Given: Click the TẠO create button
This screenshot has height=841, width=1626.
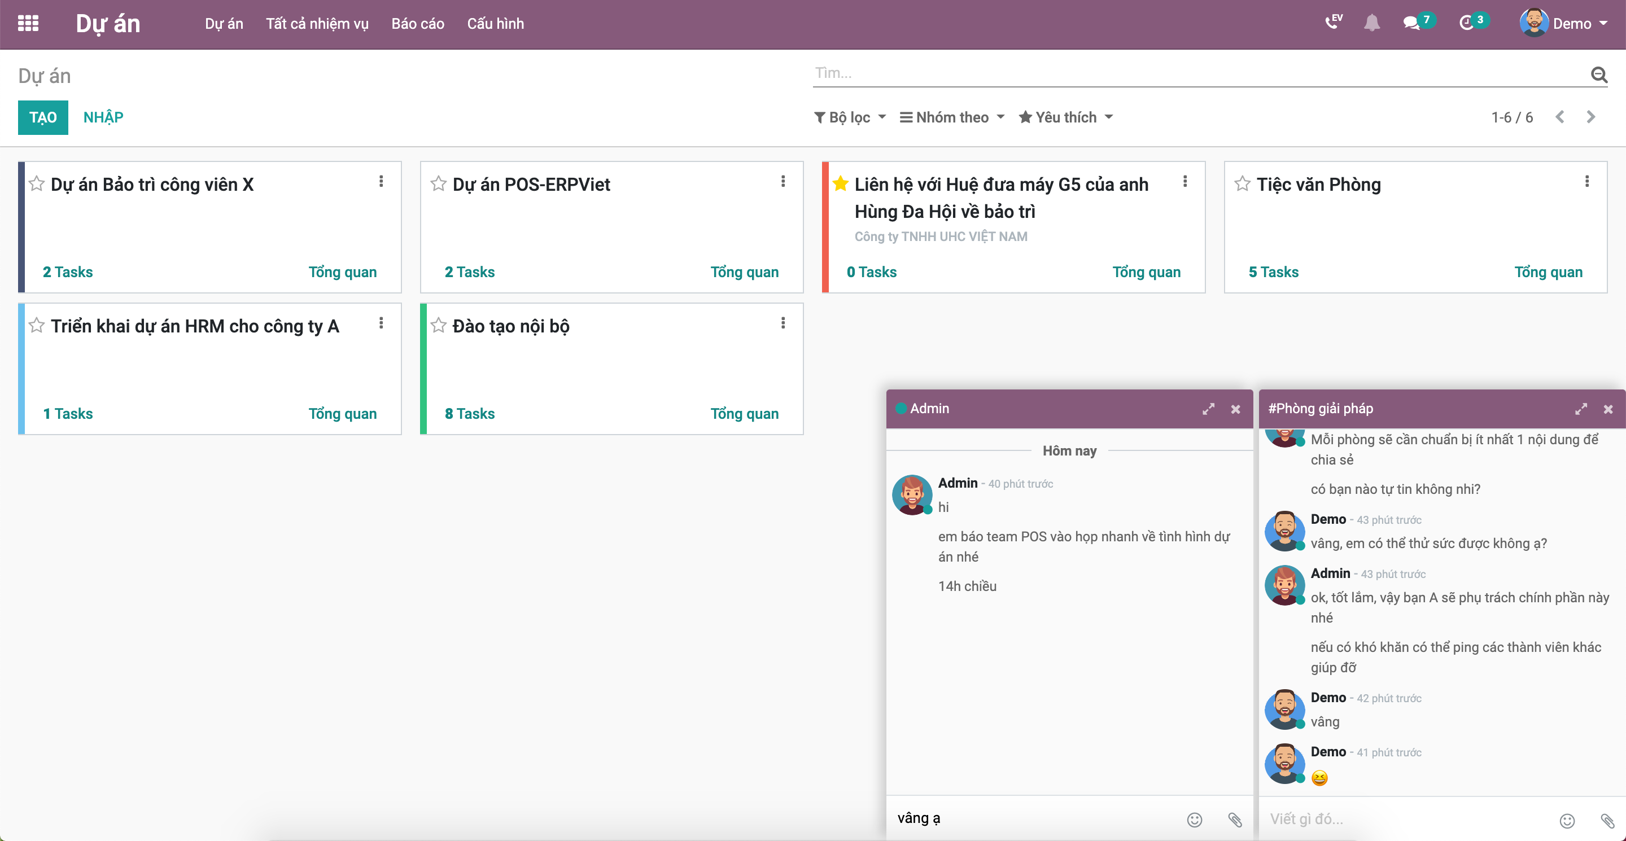Looking at the screenshot, I should pos(43,117).
